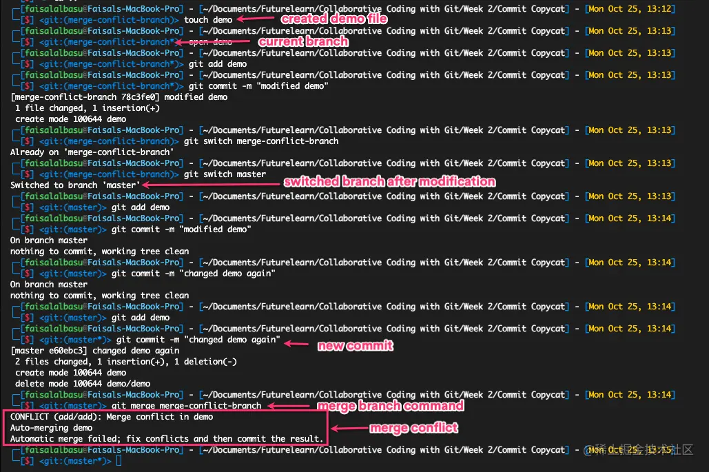
Task: Click the 'touch demo' command text
Action: coord(208,20)
